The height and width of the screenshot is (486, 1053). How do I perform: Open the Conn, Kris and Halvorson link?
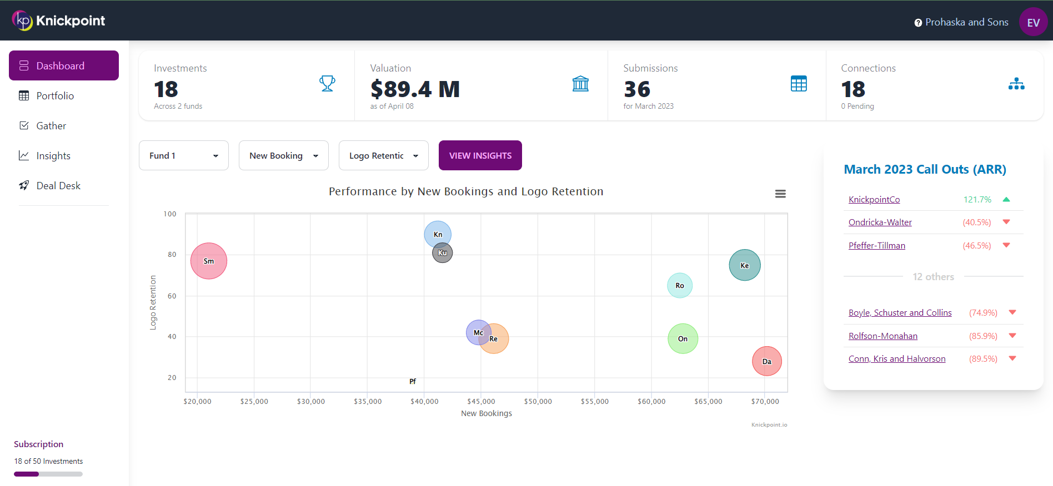897,359
